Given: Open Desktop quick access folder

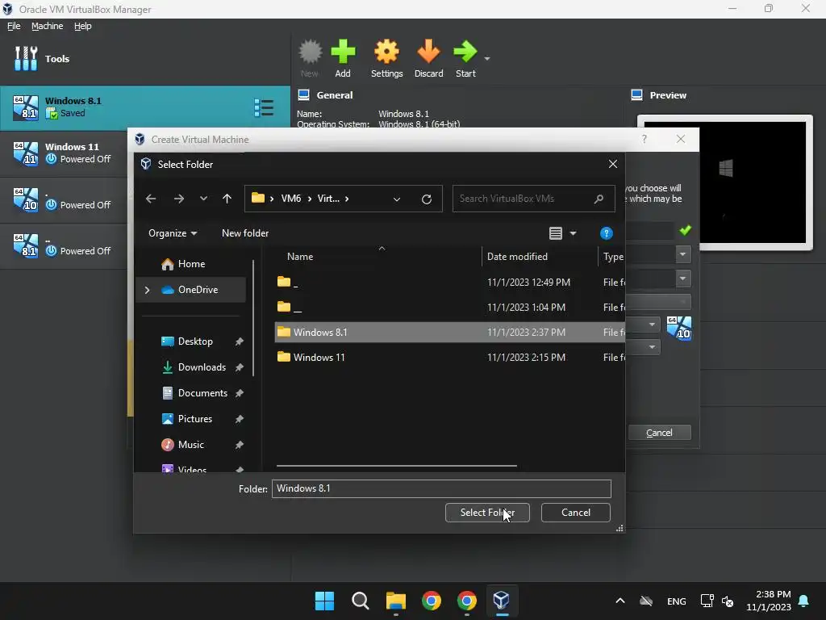Looking at the screenshot, I should (x=195, y=341).
